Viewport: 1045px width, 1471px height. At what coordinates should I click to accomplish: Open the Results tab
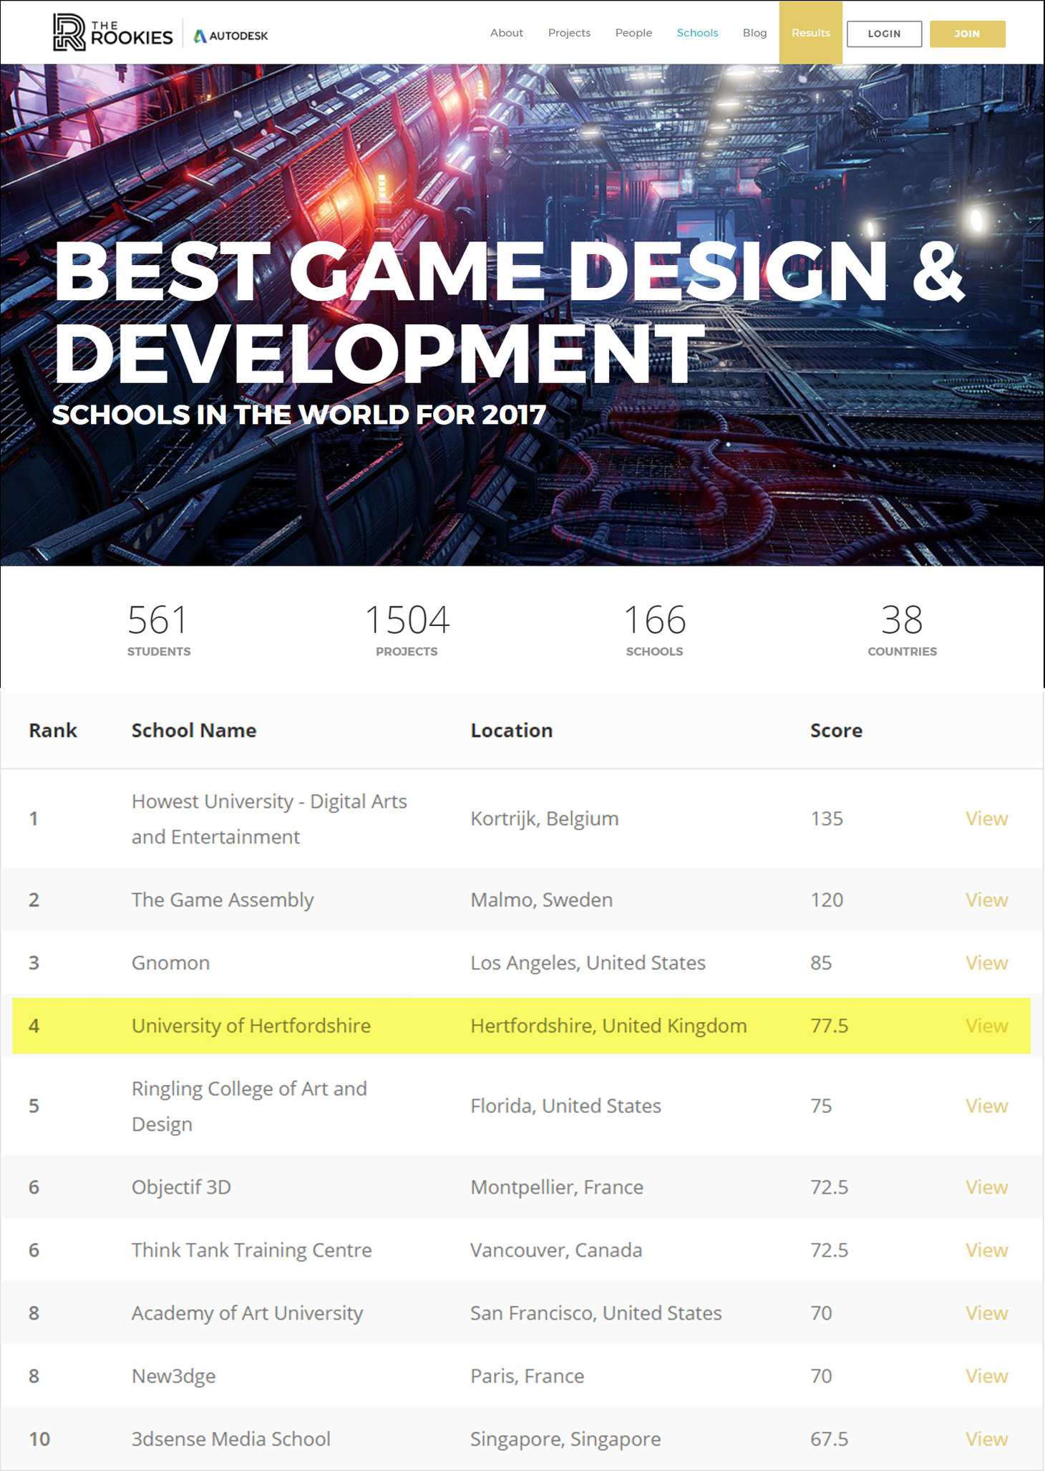click(x=810, y=33)
